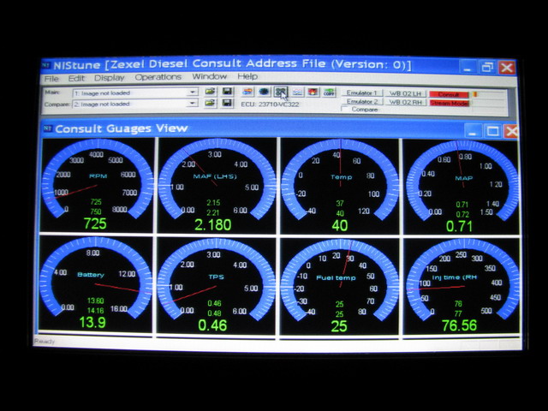548x411 pixels.
Task: Click the RPM max value 750
Action: [x=96, y=211]
